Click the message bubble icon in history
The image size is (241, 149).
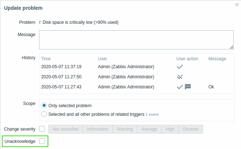(x=188, y=87)
